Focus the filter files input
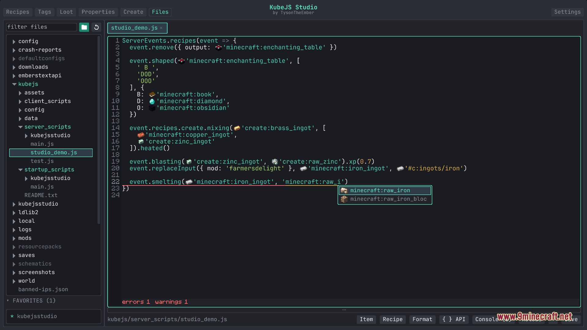Viewport: 587px width, 330px height. coord(41,27)
